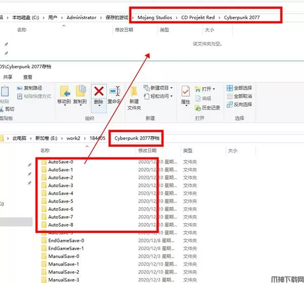Open the New item (新建项目) dropdown
Screen dimensions: 304x283
158,88
